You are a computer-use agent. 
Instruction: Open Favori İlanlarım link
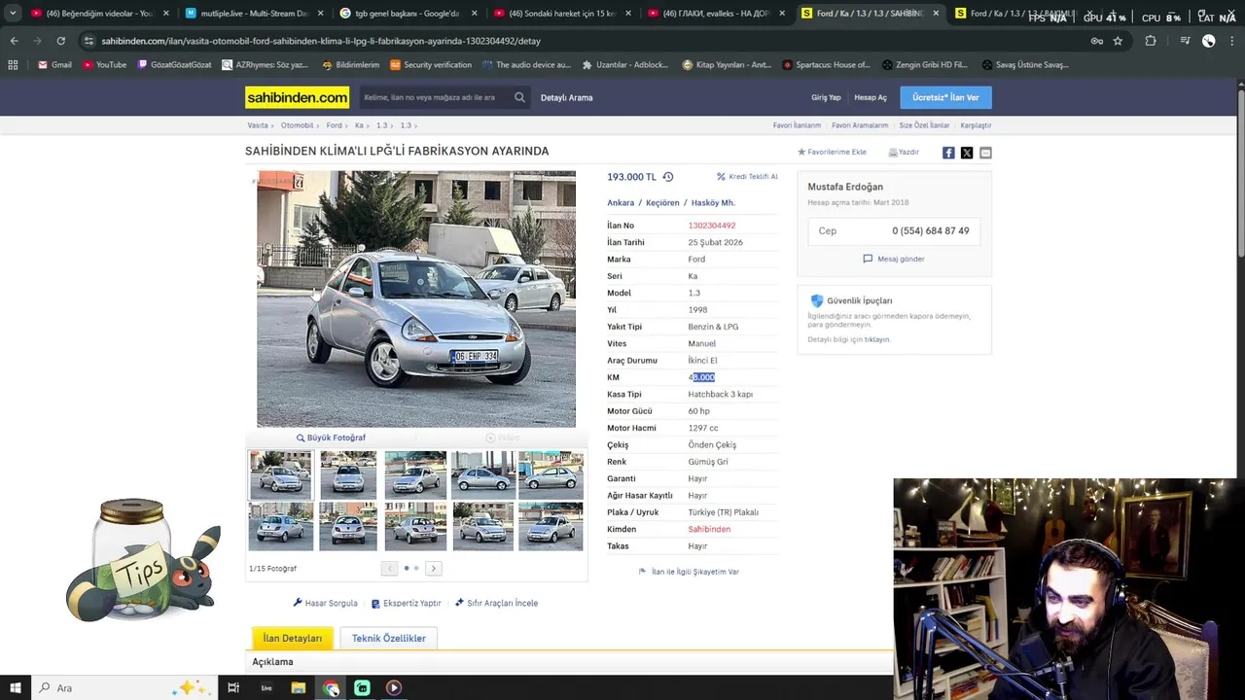pyautogui.click(x=797, y=125)
